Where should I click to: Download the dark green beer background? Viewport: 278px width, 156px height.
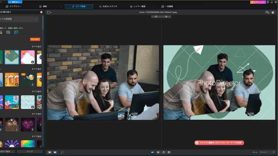tap(33, 85)
